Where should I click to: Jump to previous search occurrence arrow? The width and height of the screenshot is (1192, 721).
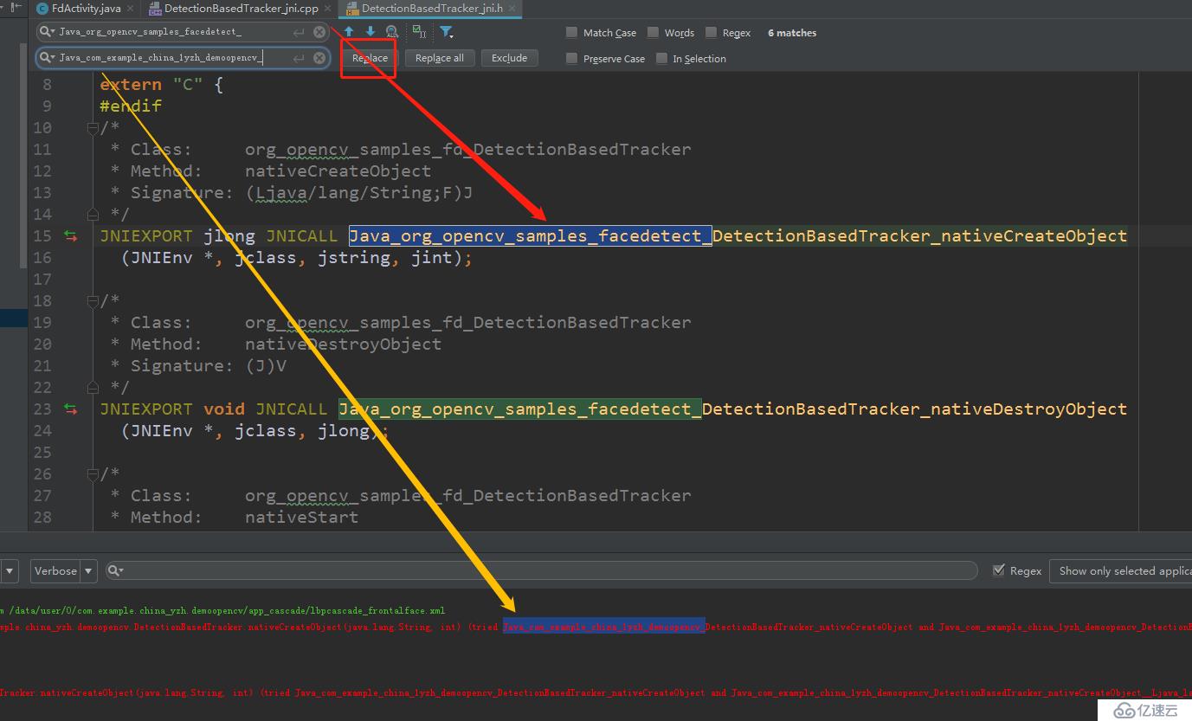coord(349,32)
